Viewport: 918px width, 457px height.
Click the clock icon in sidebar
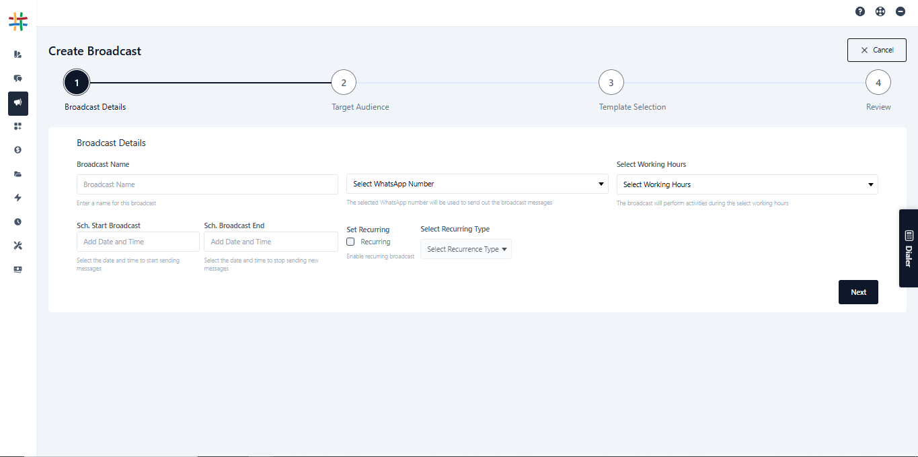[18, 221]
